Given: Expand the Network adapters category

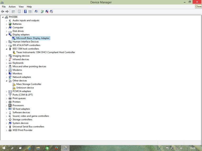Looking at the screenshot, I should tap(7, 77).
